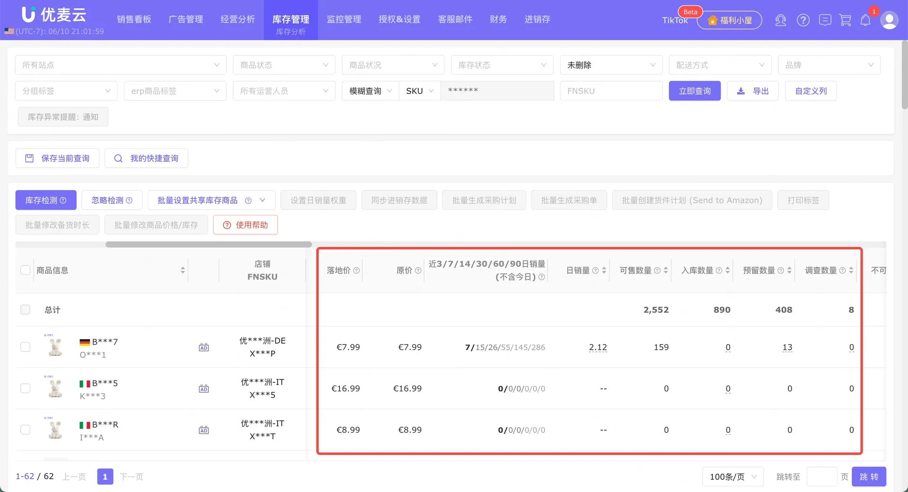
Task: Open the 库存状态 dropdown
Action: click(502, 65)
